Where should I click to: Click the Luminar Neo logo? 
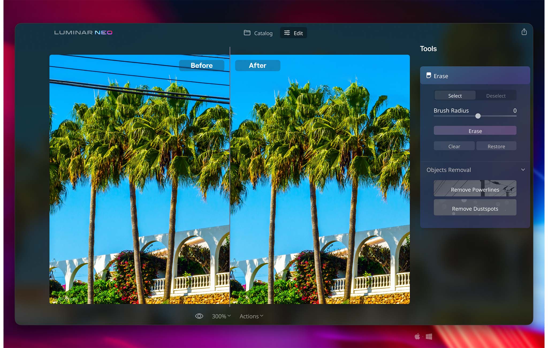click(x=83, y=33)
